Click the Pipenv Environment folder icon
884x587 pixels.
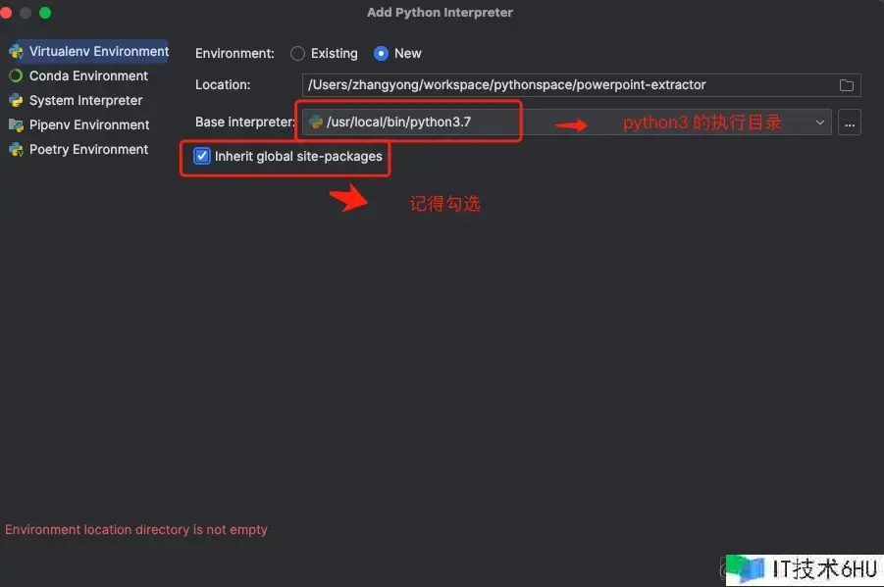pyautogui.click(x=16, y=125)
